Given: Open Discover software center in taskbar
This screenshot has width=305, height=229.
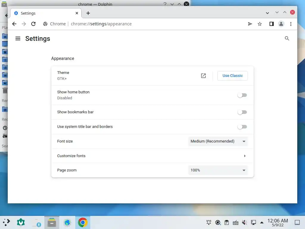Looking at the screenshot, I should [36, 222].
